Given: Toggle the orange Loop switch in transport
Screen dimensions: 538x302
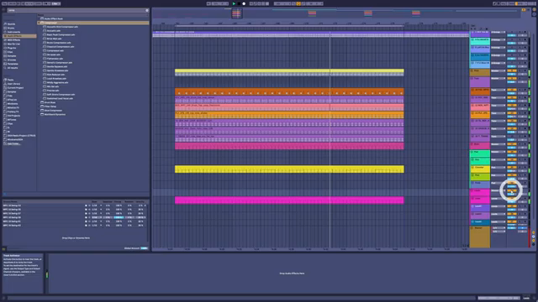Looking at the screenshot, I should [298, 3].
